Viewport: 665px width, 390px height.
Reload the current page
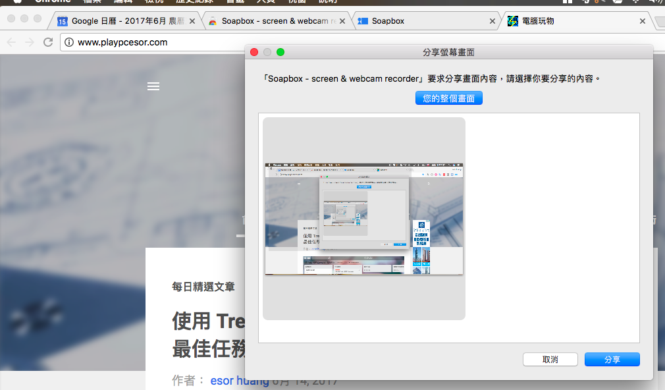(48, 42)
